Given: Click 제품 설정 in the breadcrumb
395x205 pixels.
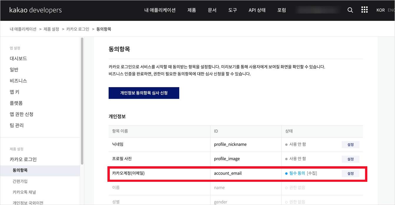Looking at the screenshot, I should (x=51, y=29).
